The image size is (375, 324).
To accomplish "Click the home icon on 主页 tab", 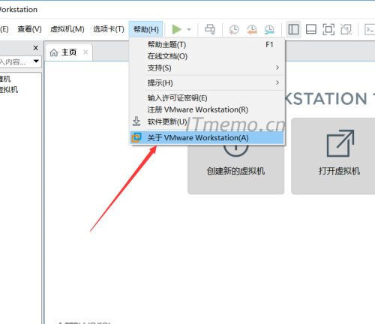I will [x=54, y=52].
